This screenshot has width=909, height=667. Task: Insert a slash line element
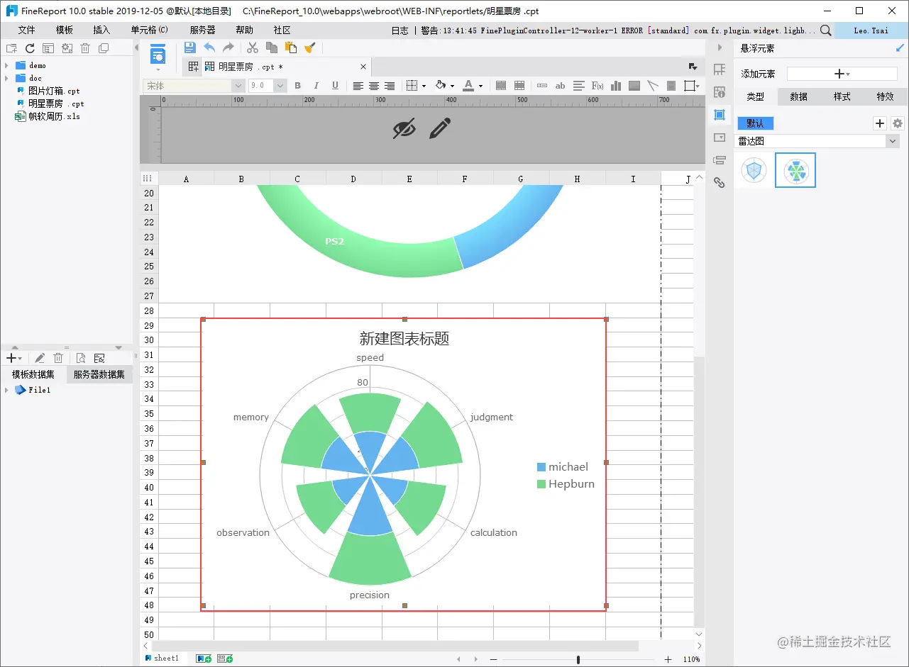pyautogui.click(x=653, y=86)
